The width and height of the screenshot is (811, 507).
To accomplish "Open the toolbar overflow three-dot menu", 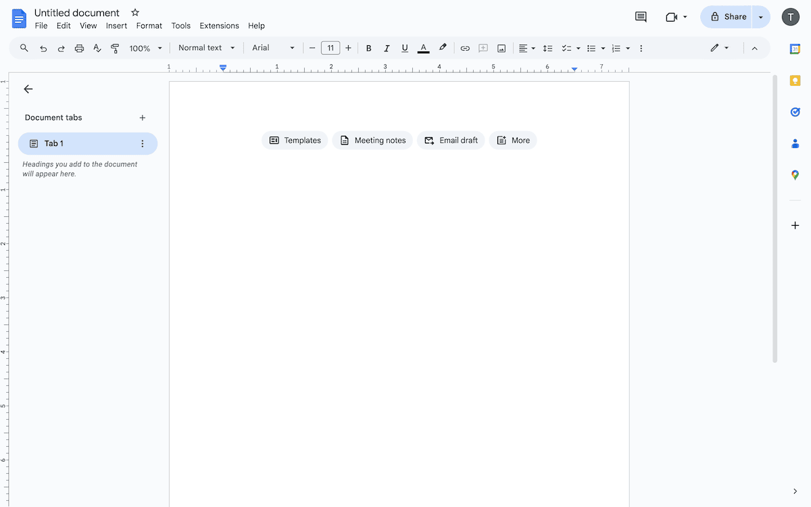I will 641,48.
